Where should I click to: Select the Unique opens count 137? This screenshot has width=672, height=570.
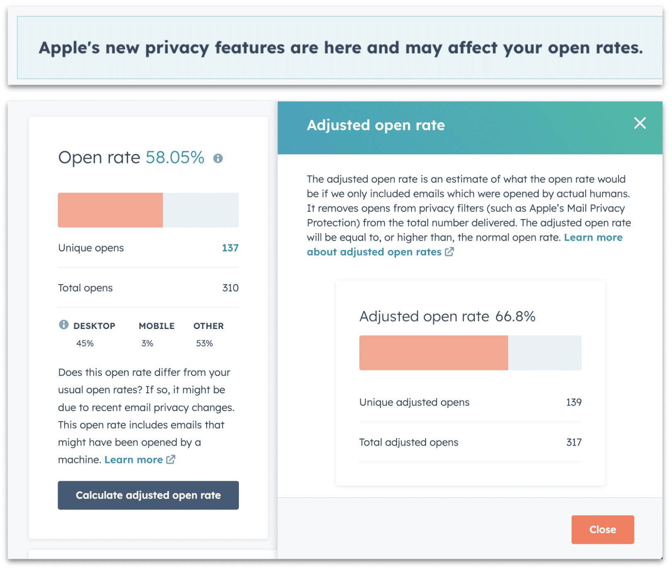[230, 248]
